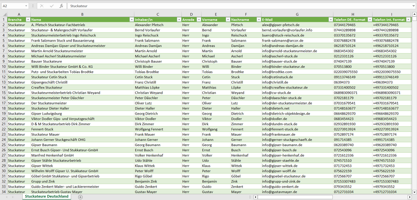417x200 pixels.
Task: Click the Select All corner triangle
Action: pyautogui.click(x=4, y=14)
